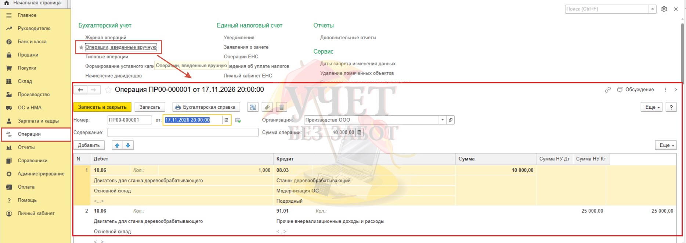Print Бухгалтерская справка

tap(206, 107)
